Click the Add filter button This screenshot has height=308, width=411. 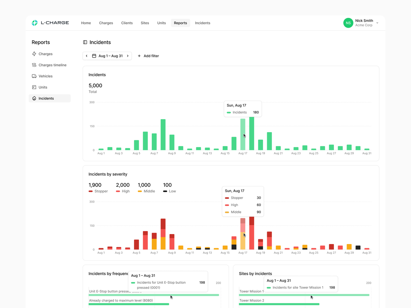click(x=148, y=56)
